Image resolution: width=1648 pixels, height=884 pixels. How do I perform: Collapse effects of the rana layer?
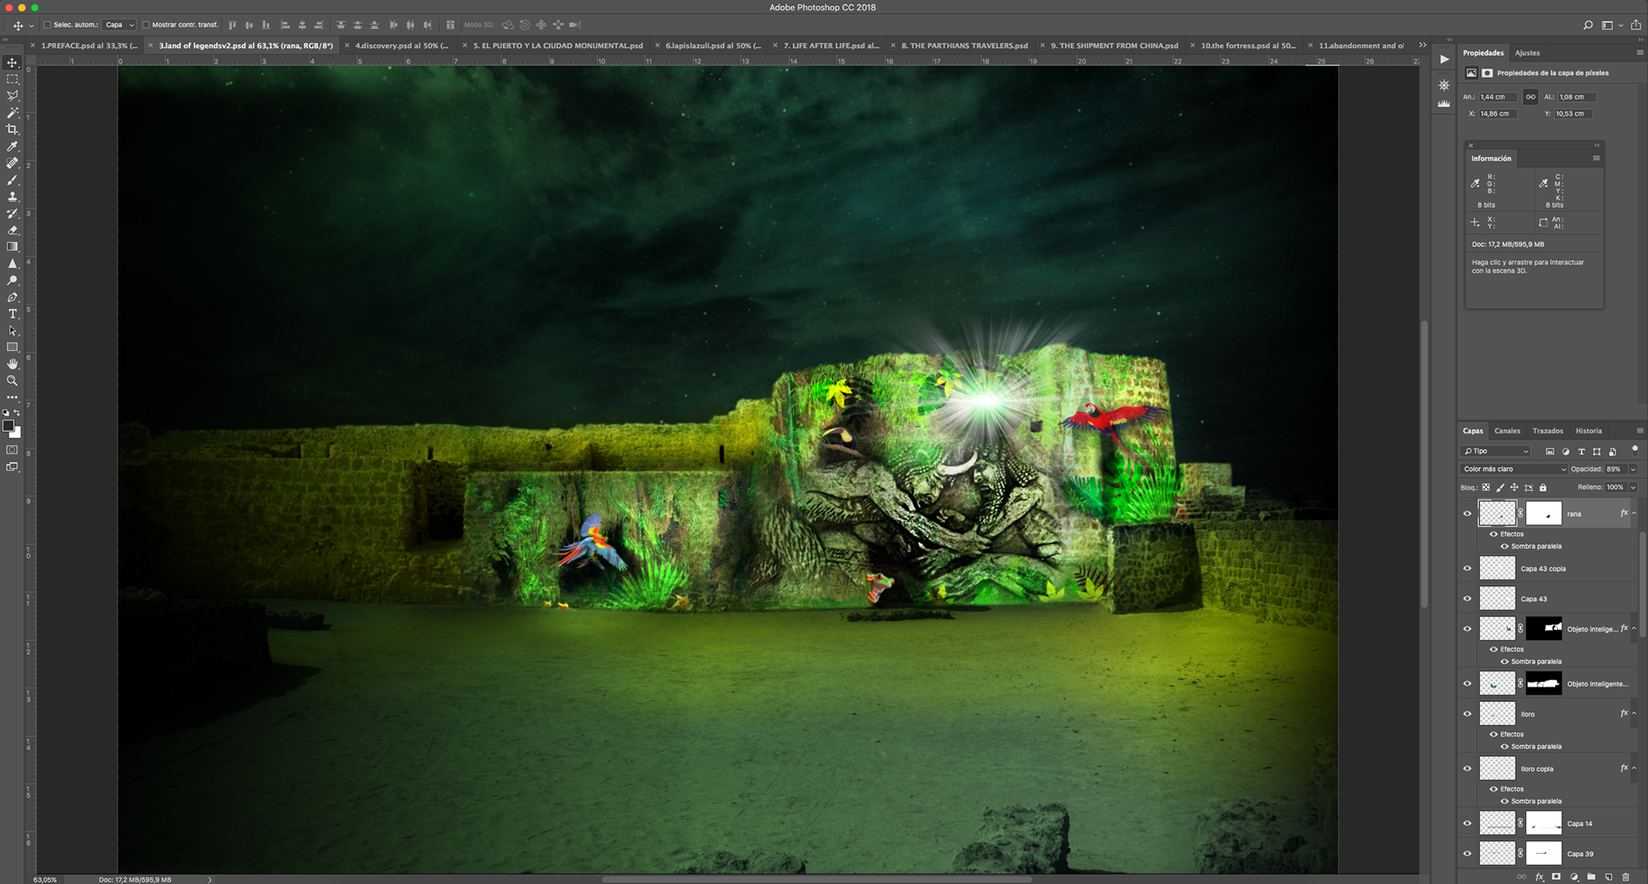pyautogui.click(x=1634, y=513)
